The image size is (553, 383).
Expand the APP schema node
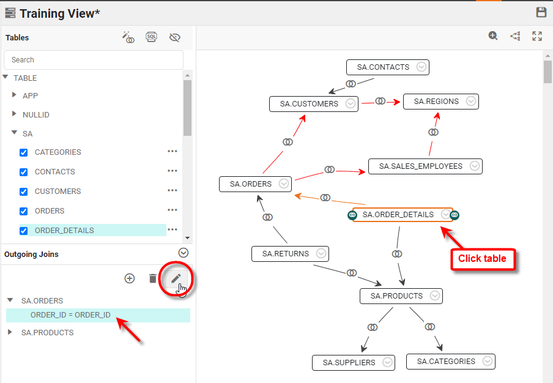click(15, 95)
